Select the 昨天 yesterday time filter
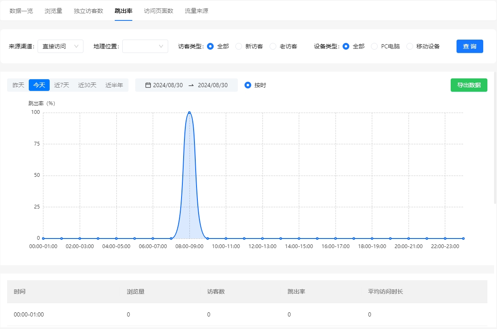Screen dimensions: 497x329 coord(18,85)
